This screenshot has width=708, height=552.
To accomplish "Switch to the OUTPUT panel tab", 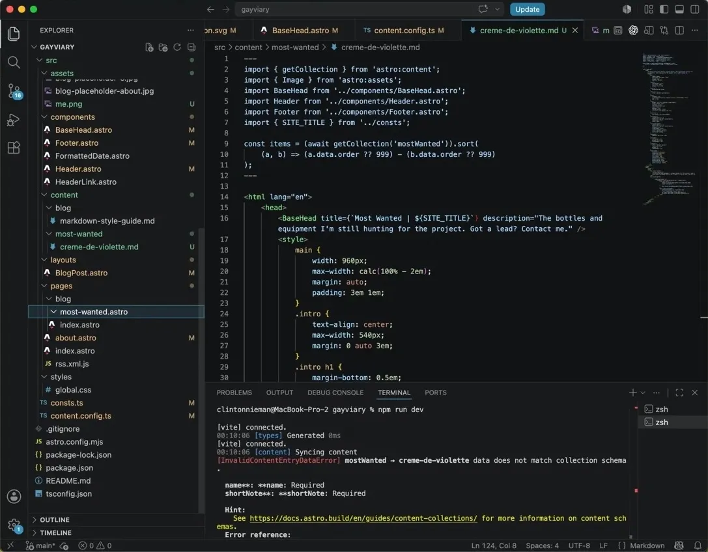I will click(x=279, y=393).
